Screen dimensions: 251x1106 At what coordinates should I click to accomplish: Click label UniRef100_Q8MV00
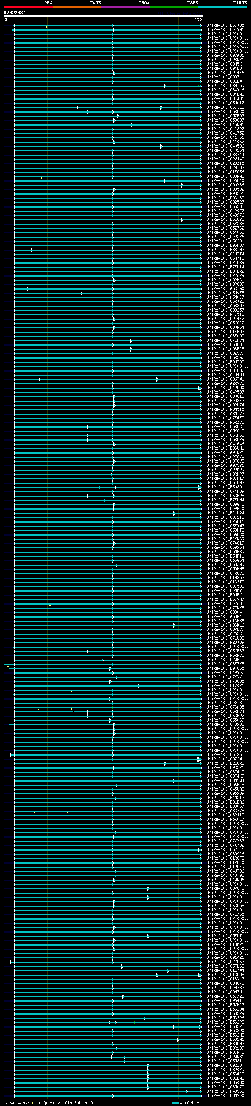coord(225,1096)
